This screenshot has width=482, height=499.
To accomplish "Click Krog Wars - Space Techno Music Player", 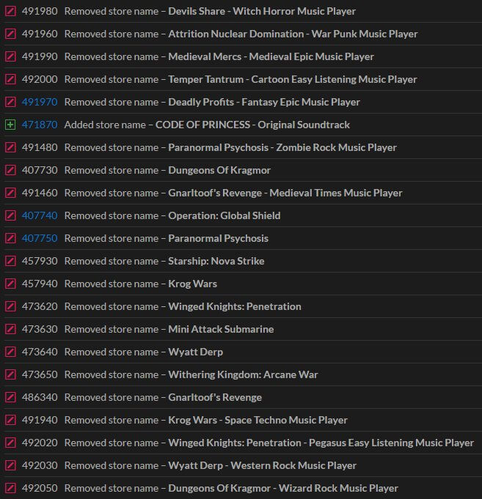I will 258,421.
